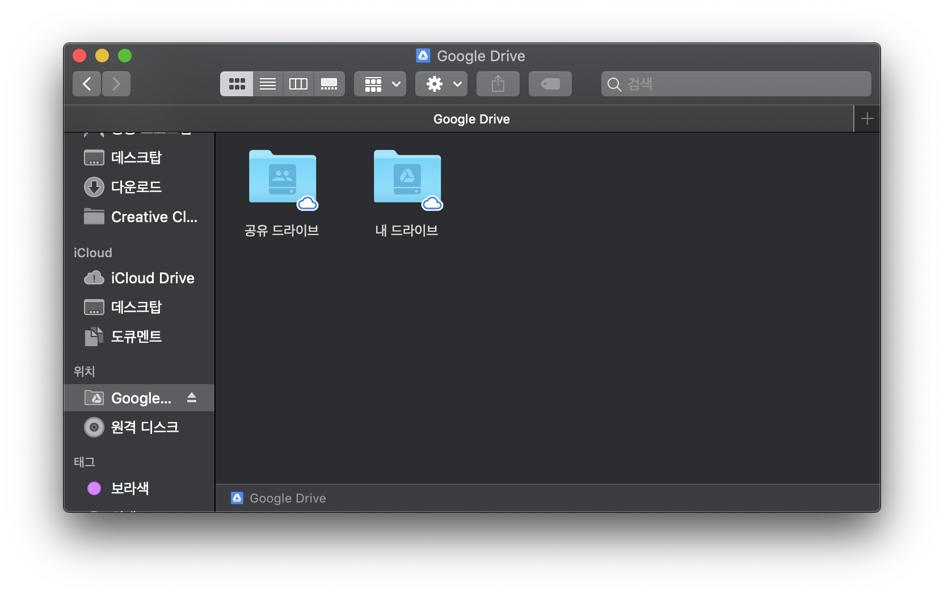Click the iCloud section header
Image resolution: width=944 pixels, height=596 pixels.
point(93,253)
